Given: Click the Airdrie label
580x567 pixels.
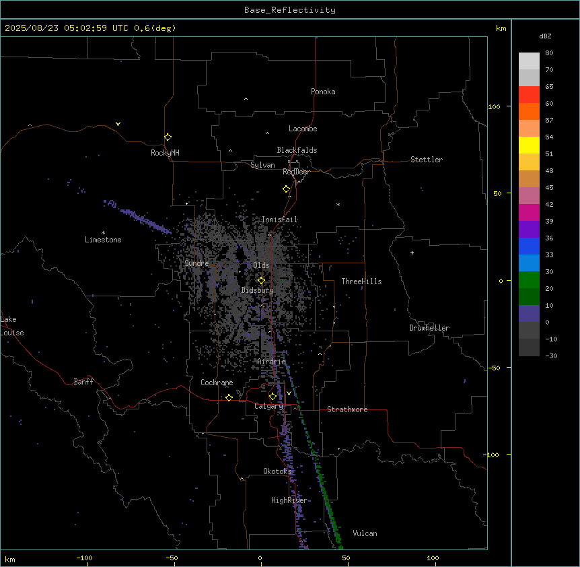Looking at the screenshot, I should click(272, 362).
